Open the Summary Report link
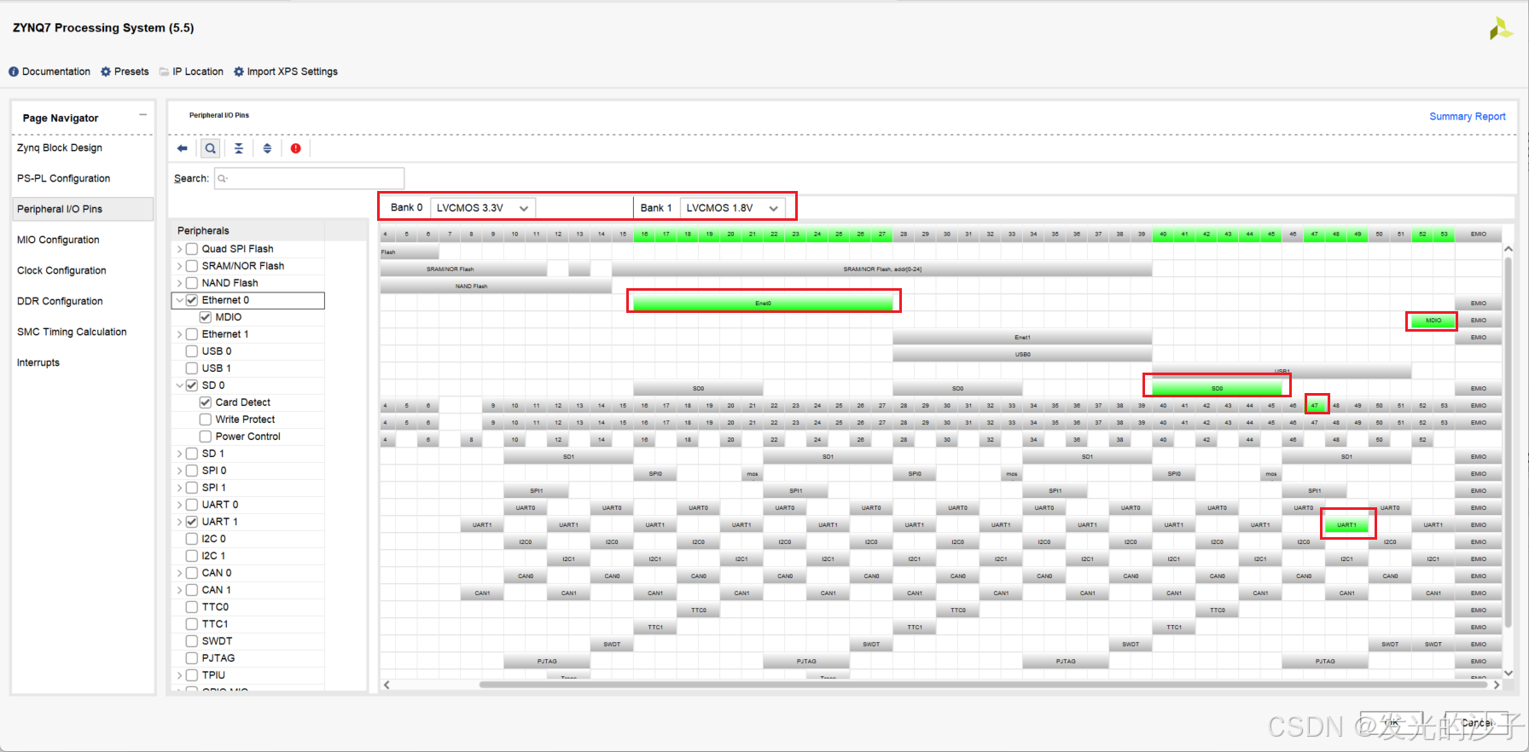Image resolution: width=1529 pixels, height=752 pixels. click(1468, 117)
